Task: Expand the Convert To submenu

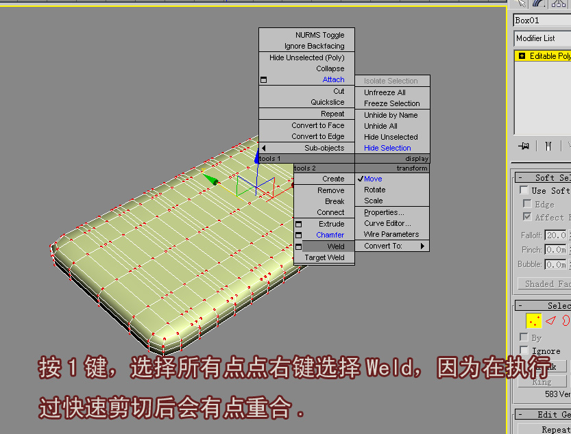Action: pyautogui.click(x=392, y=246)
